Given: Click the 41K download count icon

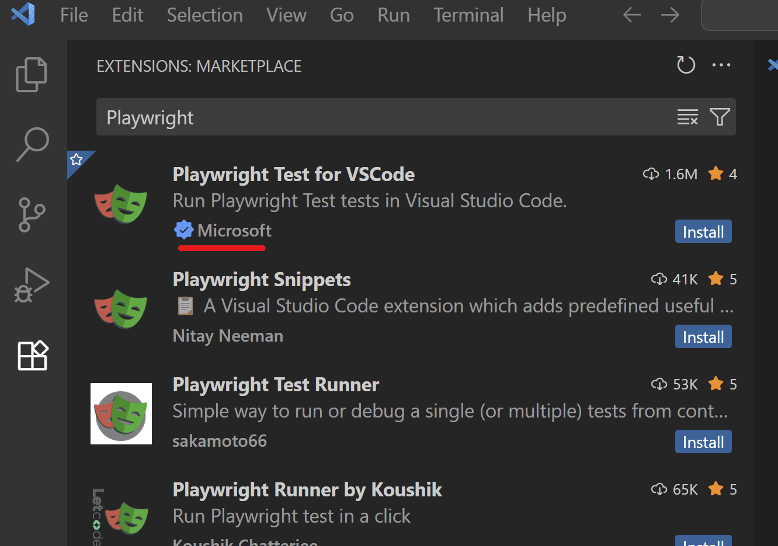Looking at the screenshot, I should [x=659, y=279].
